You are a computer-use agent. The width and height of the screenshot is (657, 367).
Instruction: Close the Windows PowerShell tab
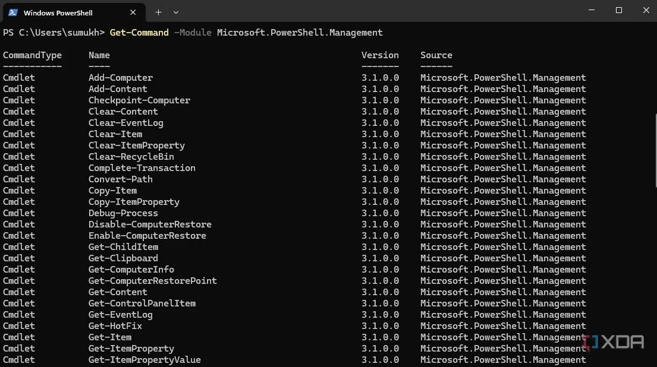point(133,12)
